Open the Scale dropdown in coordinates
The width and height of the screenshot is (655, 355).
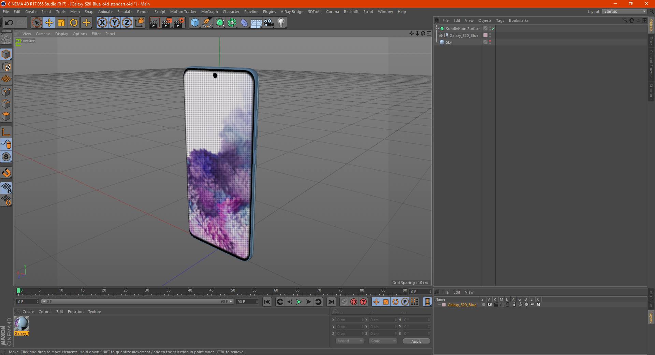[383, 341]
